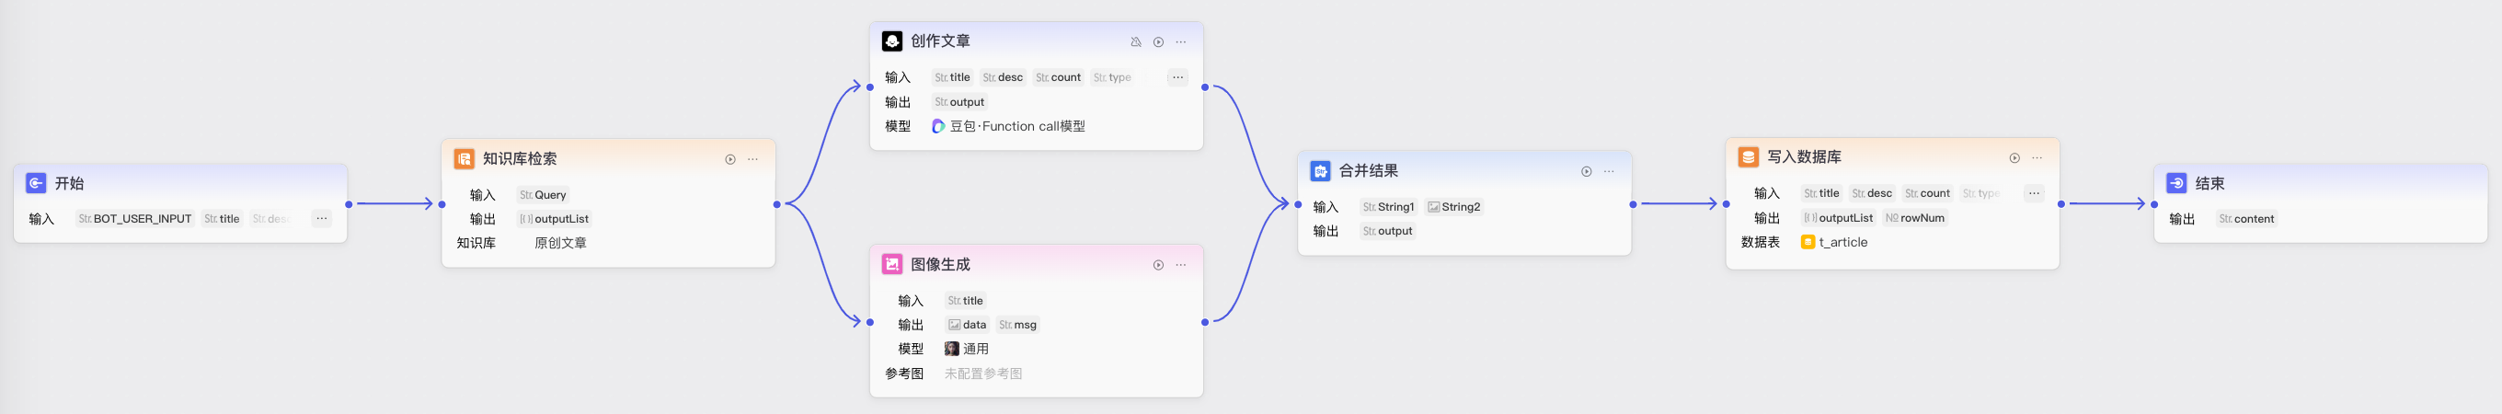
Task: Click the 开始 node output port
Action: (x=349, y=204)
